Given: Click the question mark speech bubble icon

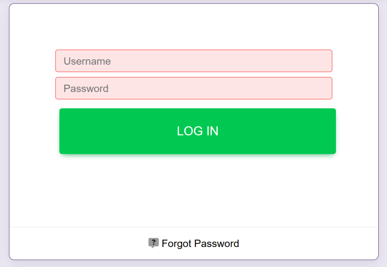Looking at the screenshot, I should pos(153,243).
